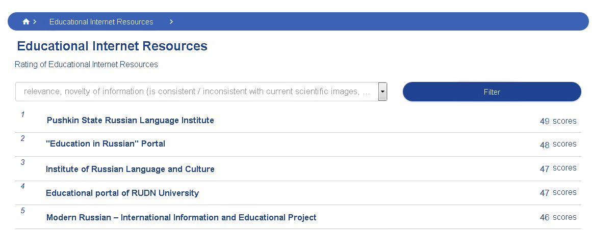Open Educational portal of RUDN University
This screenshot has width=592, height=230.
pos(122,193)
